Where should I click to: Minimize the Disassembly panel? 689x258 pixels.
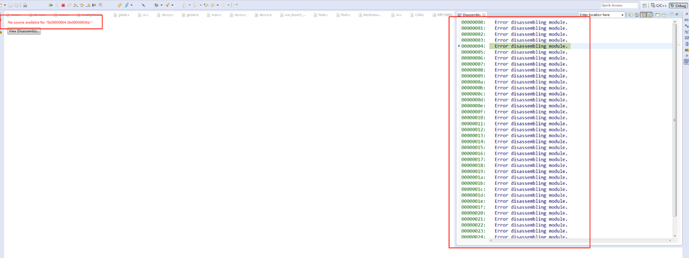pos(677,14)
